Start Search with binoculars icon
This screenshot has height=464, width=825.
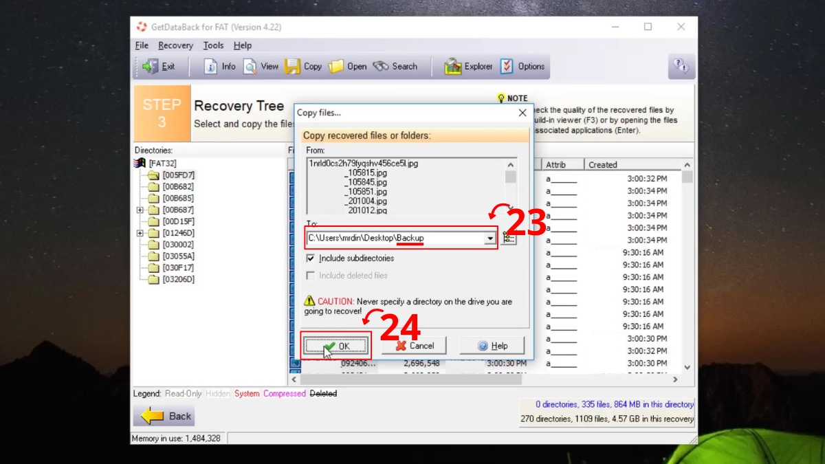tap(381, 67)
